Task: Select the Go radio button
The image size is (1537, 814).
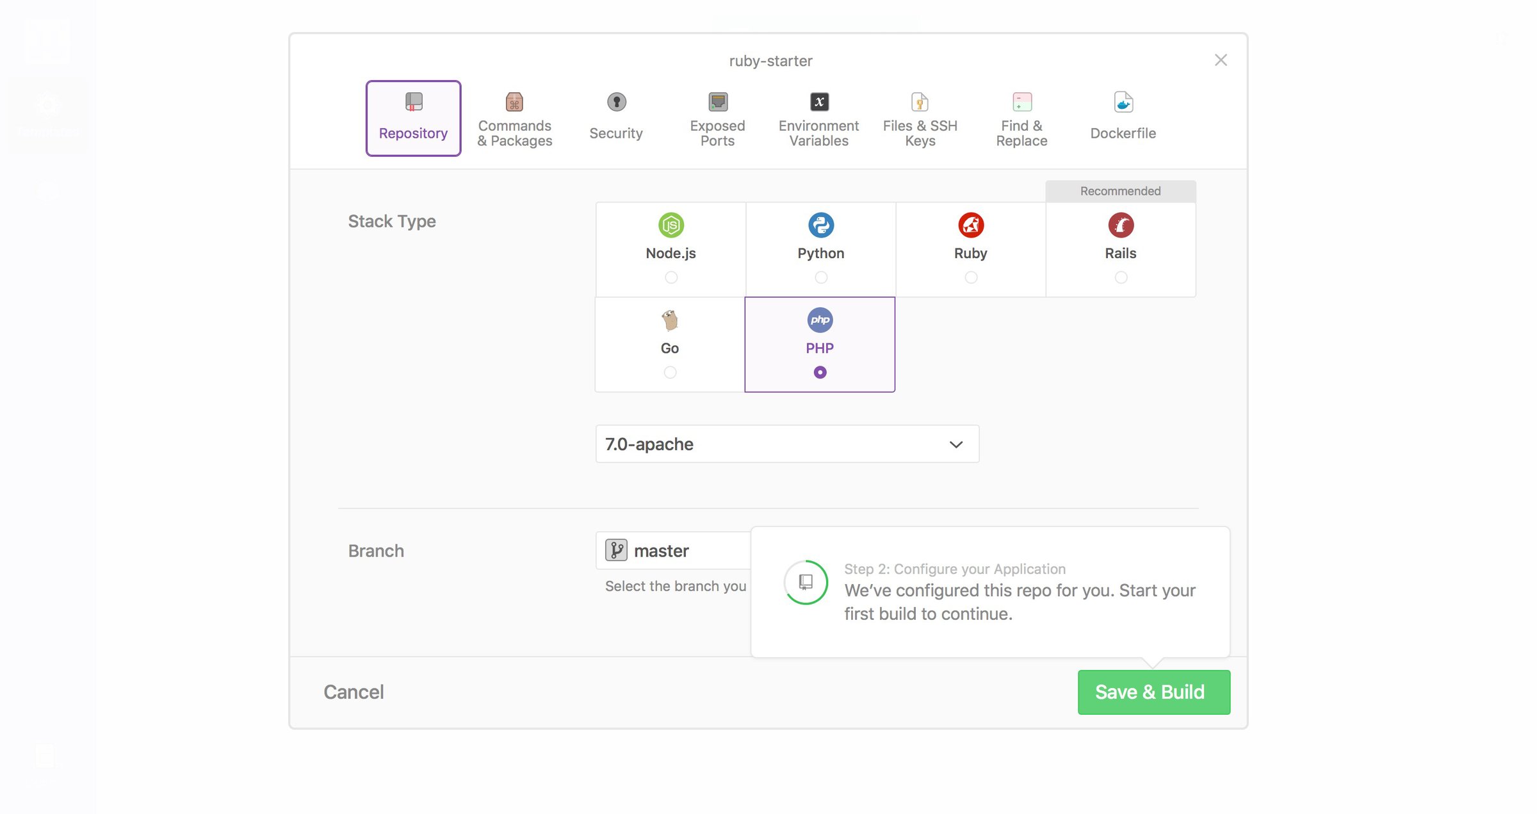Action: (x=670, y=372)
